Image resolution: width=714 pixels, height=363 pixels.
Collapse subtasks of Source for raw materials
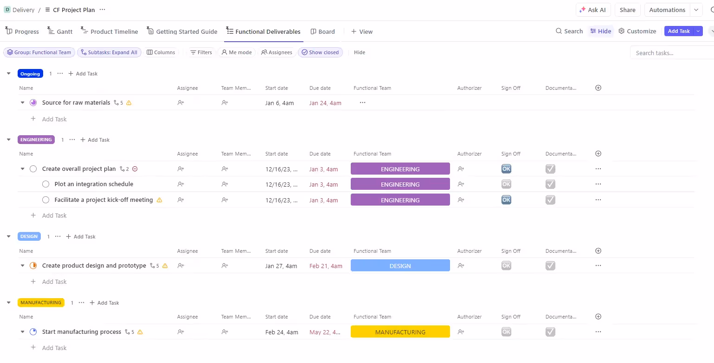[x=22, y=102]
